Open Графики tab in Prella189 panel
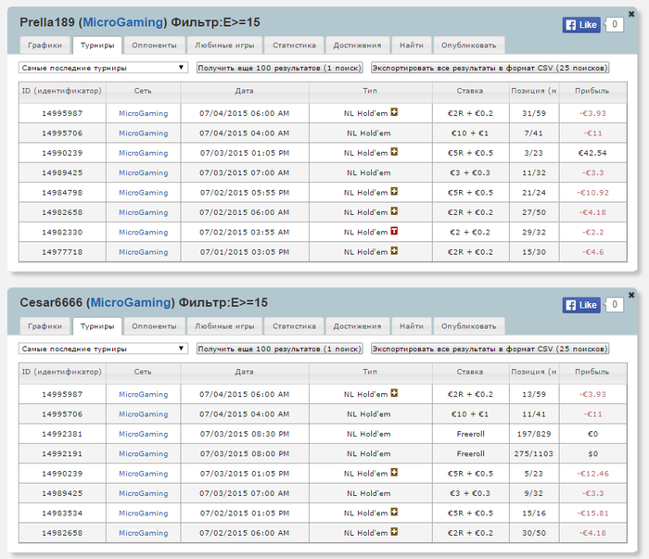This screenshot has width=649, height=559. coord(45,45)
